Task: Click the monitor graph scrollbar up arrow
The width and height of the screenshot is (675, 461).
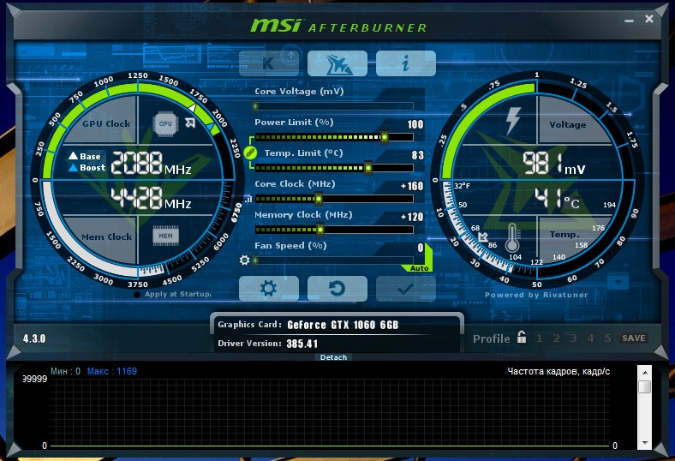Action: pyautogui.click(x=644, y=373)
